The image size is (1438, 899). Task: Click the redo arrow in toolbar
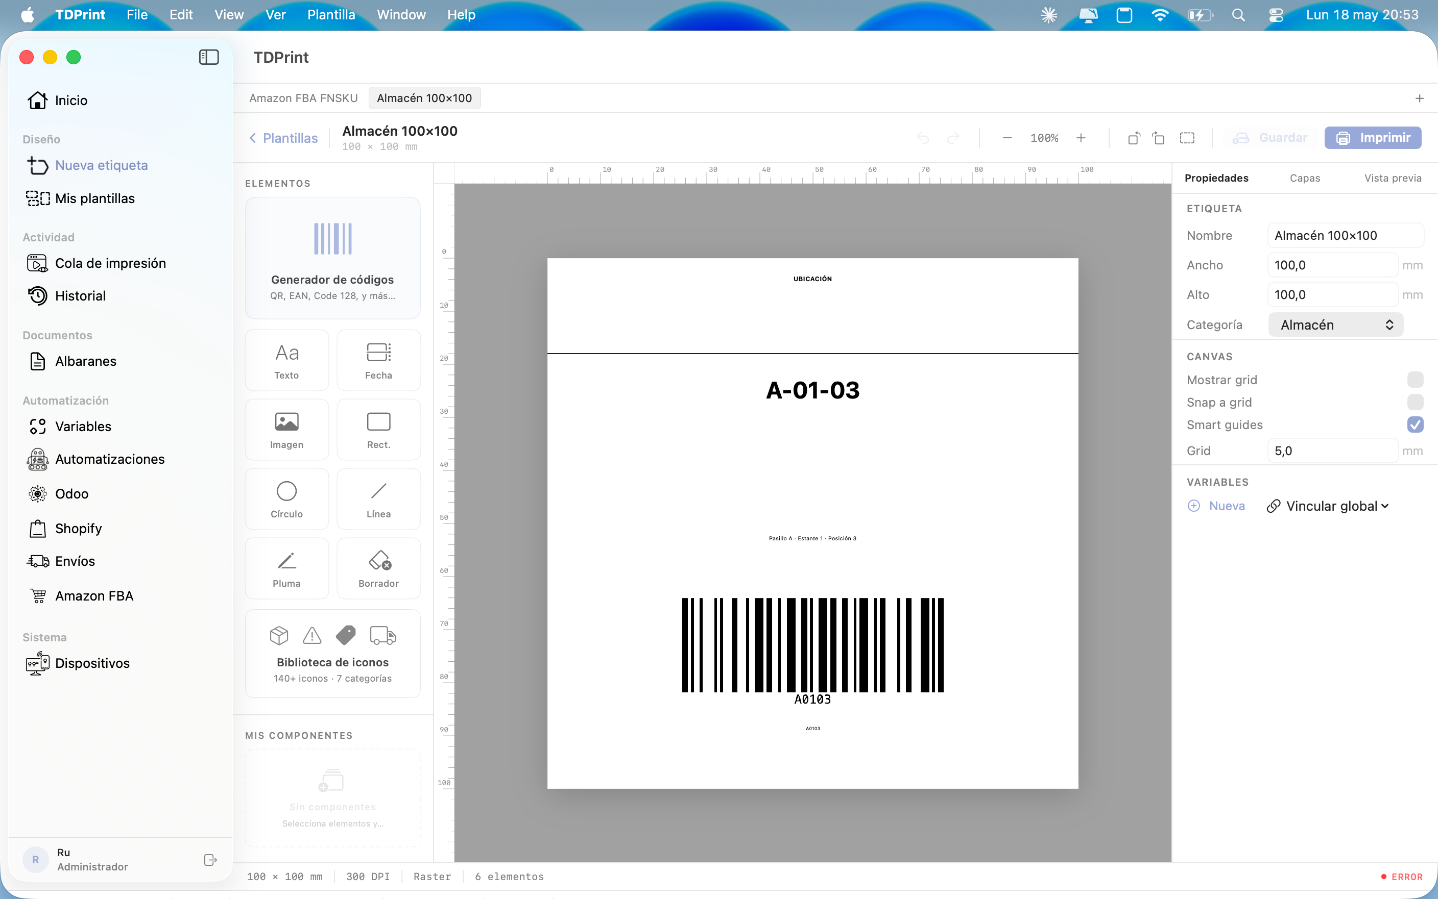(953, 138)
